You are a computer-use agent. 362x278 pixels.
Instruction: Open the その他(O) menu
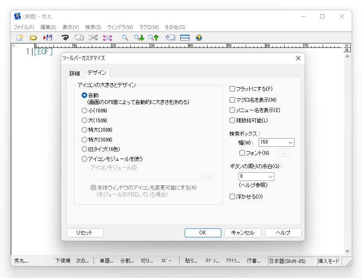[175, 27]
